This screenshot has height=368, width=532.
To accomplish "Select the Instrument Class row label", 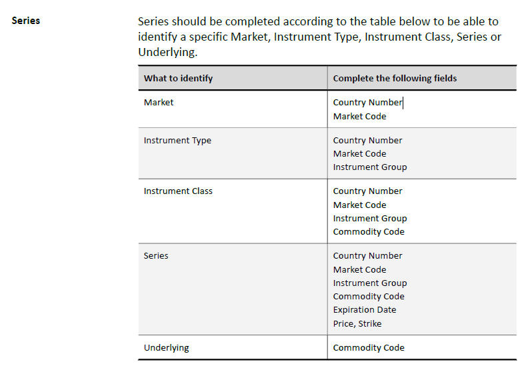I will point(178,191).
